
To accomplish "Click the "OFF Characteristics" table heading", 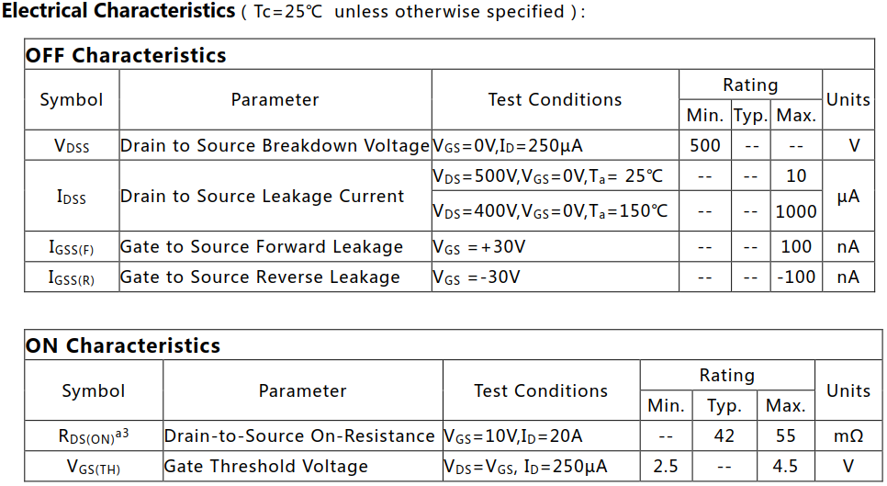I will (126, 55).
